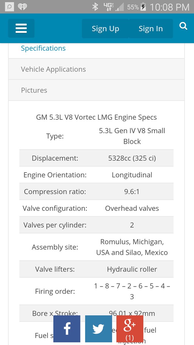Select the Displacement row value
The height and width of the screenshot is (345, 194).
click(132, 158)
